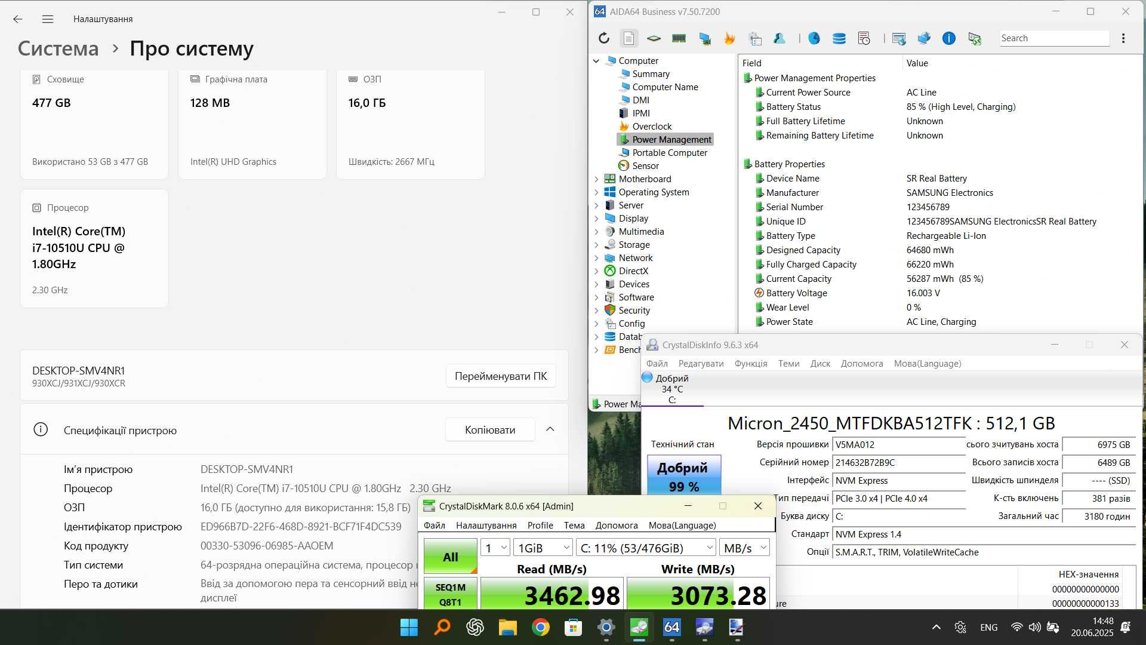
Task: Collapse the Специфікації пристрою section chevron
Action: [550, 429]
